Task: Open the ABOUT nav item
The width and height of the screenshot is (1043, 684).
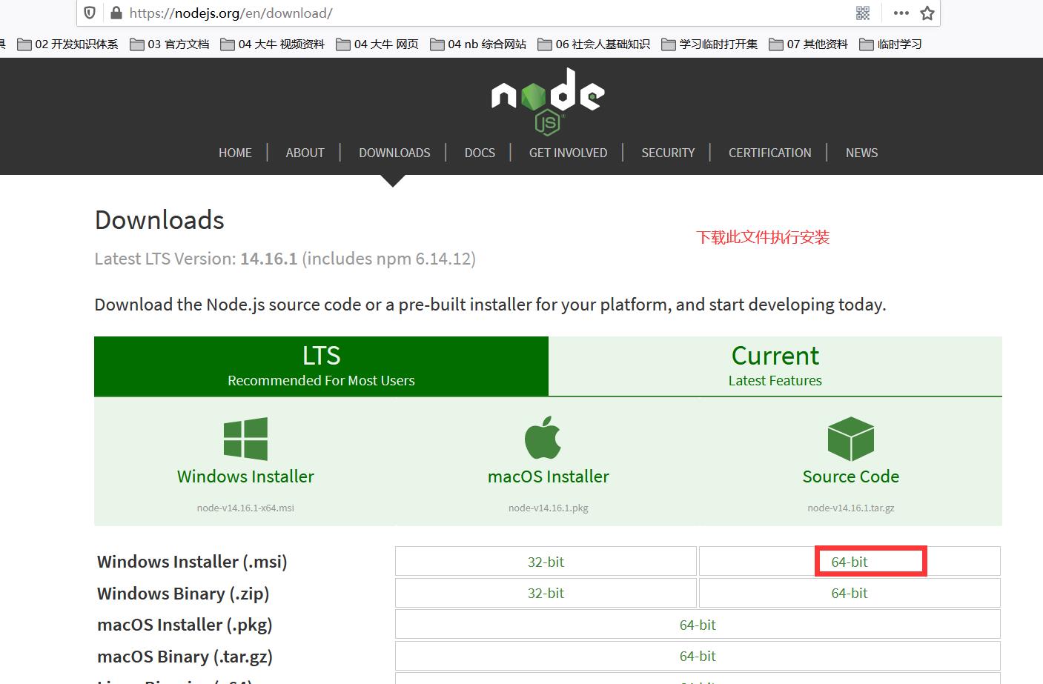Action: click(305, 153)
